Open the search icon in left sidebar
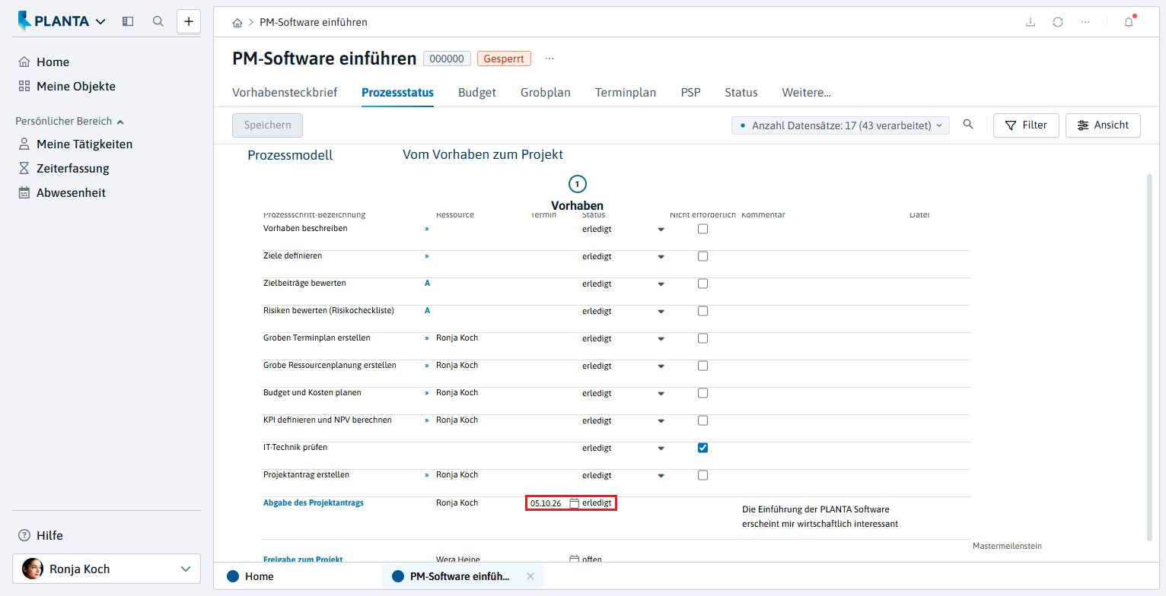 [x=158, y=21]
